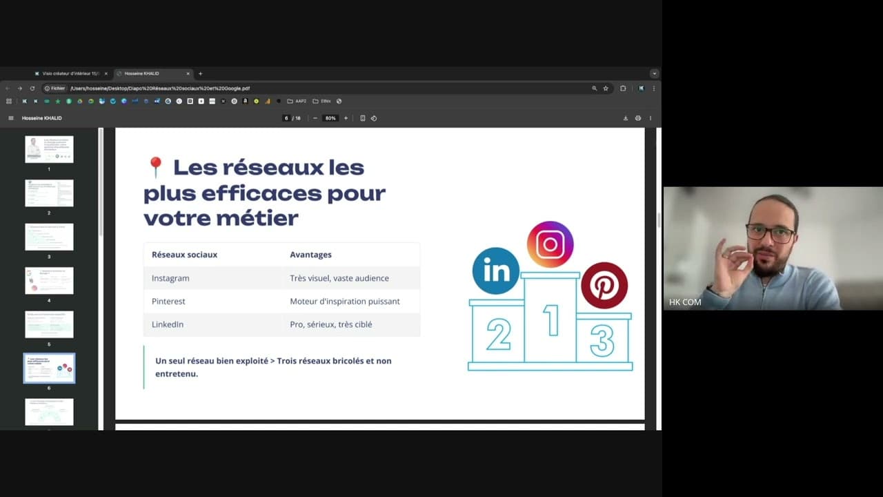Toggle the find-in-page magnifier in the address bar
The image size is (883, 497).
pyautogui.click(x=594, y=88)
